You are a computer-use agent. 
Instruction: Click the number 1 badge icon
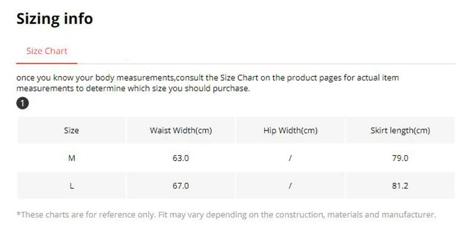coord(23,104)
